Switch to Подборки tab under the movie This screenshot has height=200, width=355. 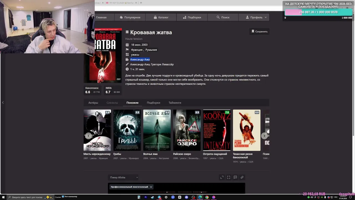[153, 103]
